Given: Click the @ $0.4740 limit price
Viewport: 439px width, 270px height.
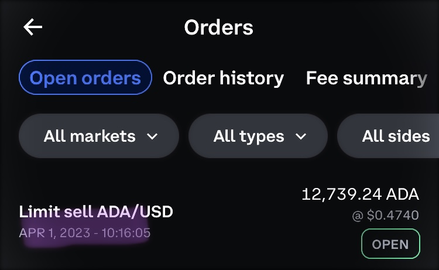Looking at the screenshot, I should click(x=385, y=216).
